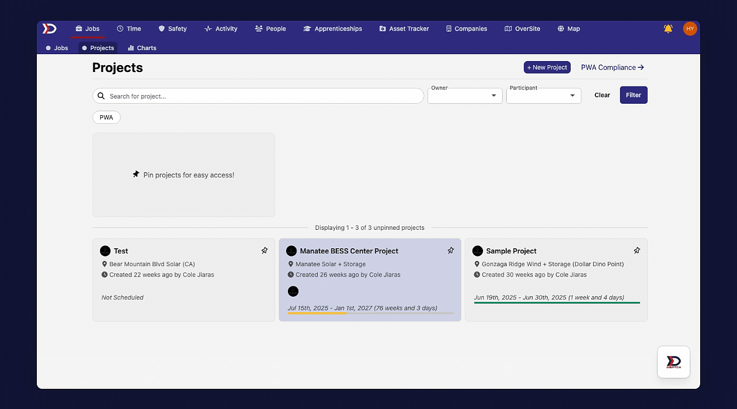Click the DSPTCH logo in top navigation

[50, 28]
